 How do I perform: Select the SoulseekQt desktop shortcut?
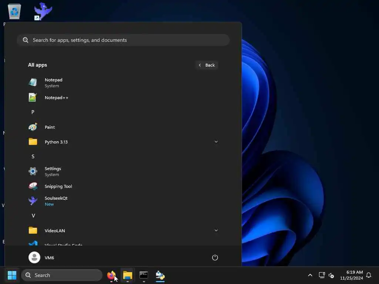43,11
